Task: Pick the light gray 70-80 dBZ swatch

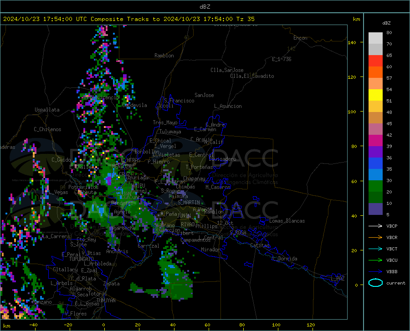Action: click(x=375, y=38)
